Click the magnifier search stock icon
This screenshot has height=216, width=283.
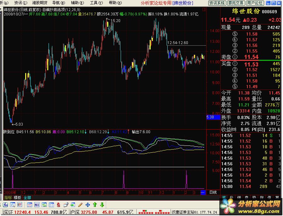click(x=13, y=205)
